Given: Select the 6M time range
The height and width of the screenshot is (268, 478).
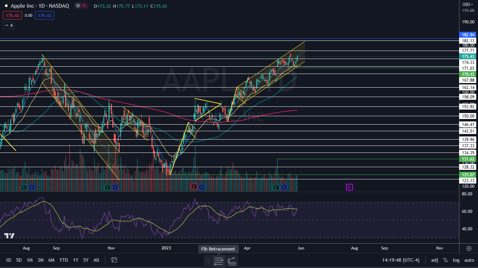Looking at the screenshot, I should [x=51, y=260].
